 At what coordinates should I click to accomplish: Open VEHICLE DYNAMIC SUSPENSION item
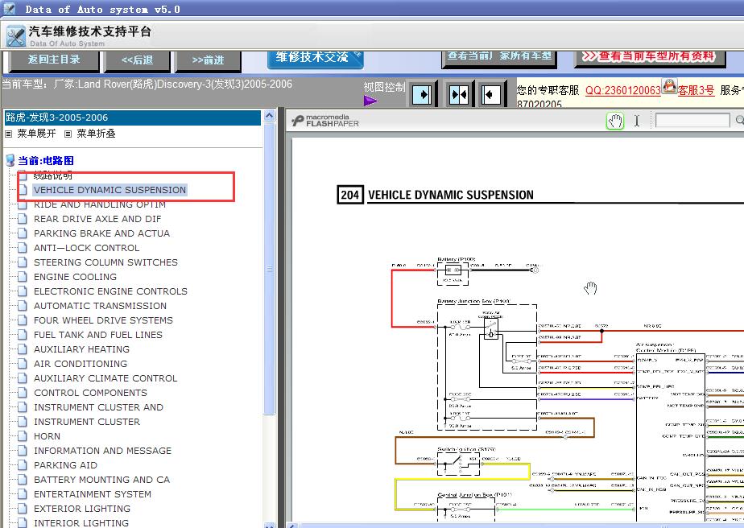(110, 190)
